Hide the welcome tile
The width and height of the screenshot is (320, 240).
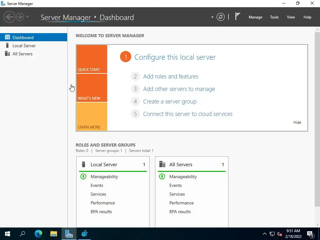tap(297, 122)
